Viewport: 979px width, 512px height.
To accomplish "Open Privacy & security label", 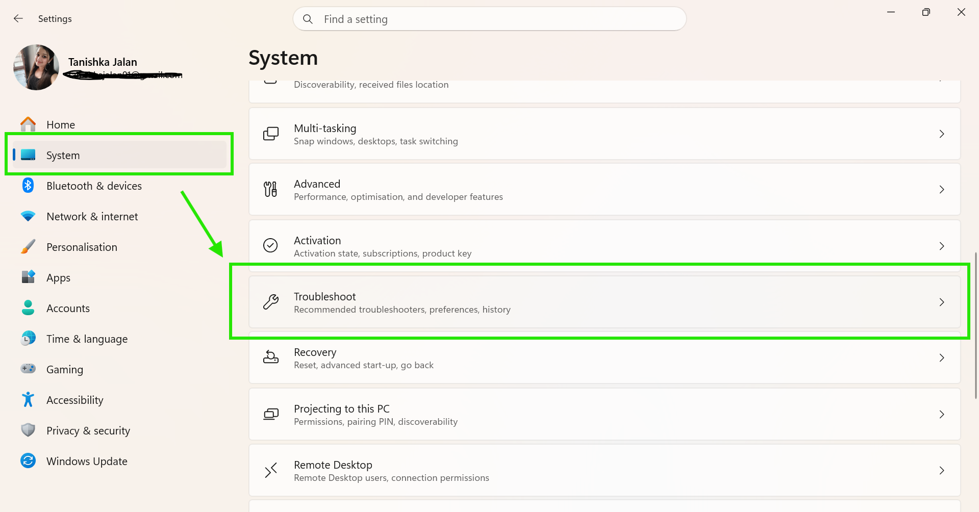I will click(88, 431).
